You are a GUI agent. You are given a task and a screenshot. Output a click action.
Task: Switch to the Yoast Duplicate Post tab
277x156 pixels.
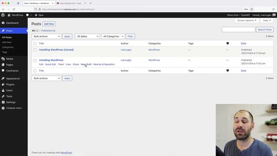pos(71,3)
